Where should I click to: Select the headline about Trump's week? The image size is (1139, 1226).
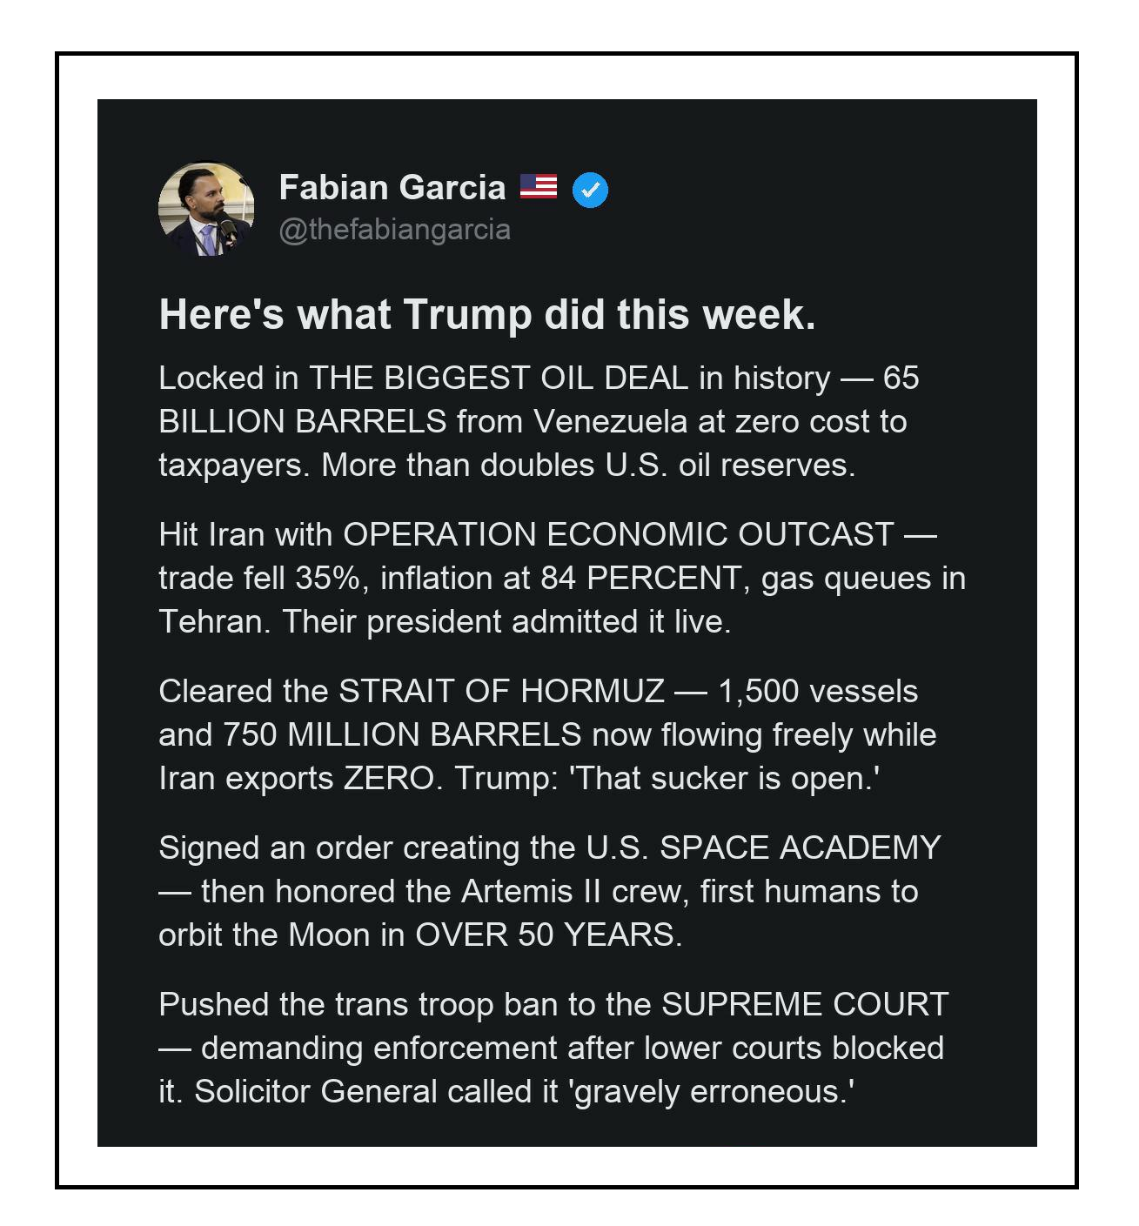[x=487, y=315]
